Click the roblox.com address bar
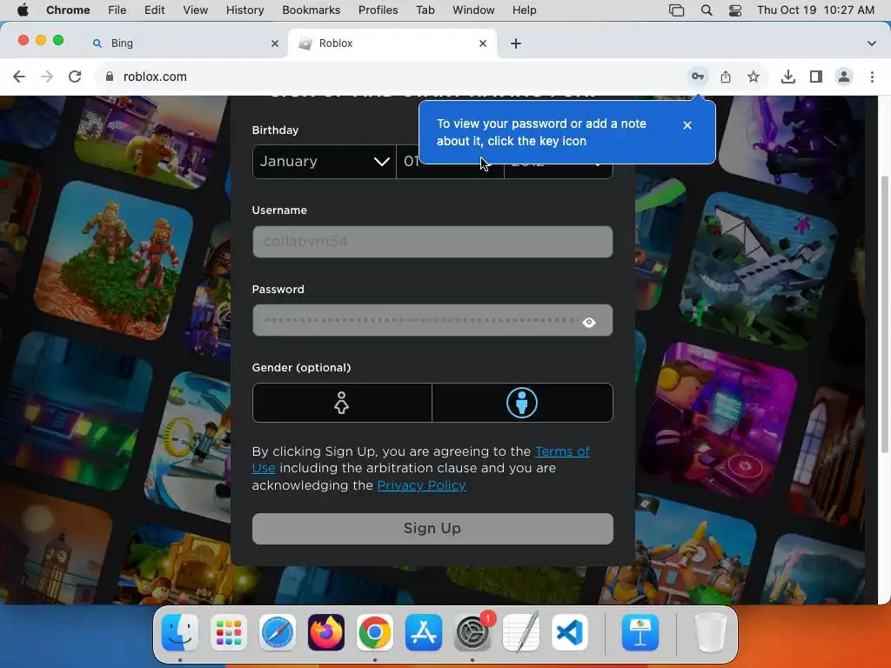Screen dimensions: 891x668 tap(392, 77)
